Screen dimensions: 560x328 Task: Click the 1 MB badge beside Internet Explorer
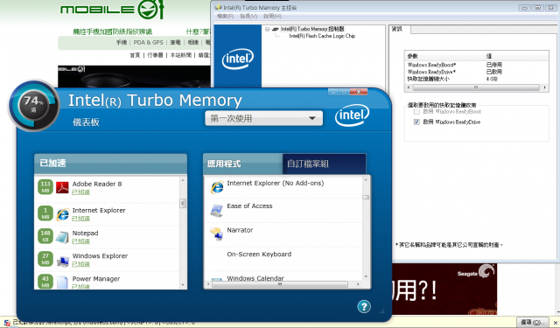point(45,213)
